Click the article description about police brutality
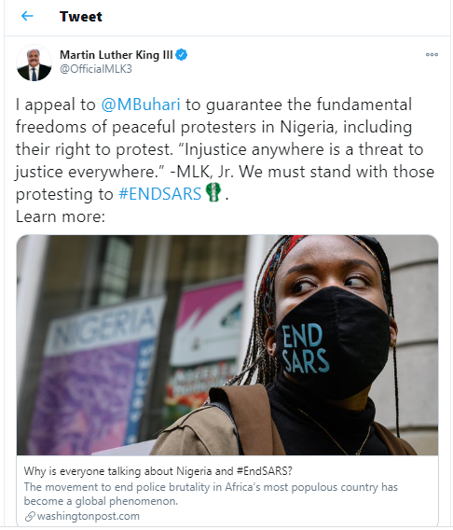The width and height of the screenshot is (453, 530). point(211,494)
